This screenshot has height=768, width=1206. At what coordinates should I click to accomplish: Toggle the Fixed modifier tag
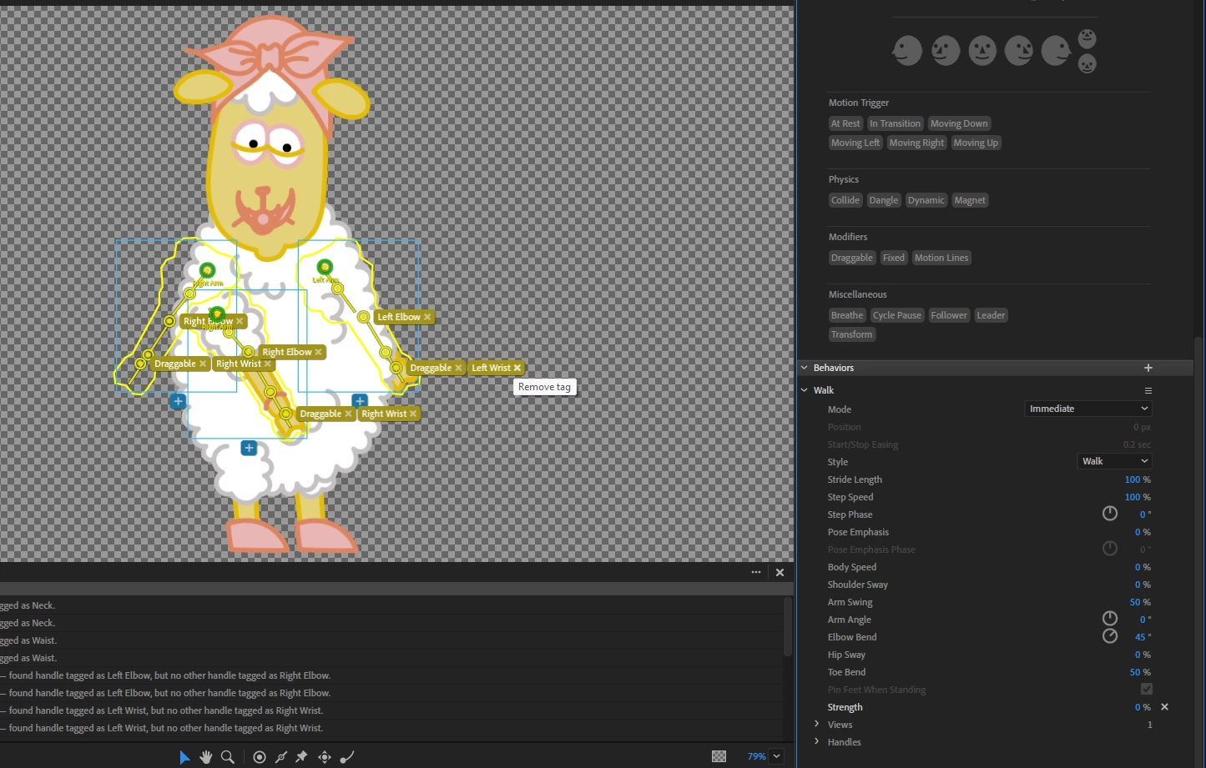tap(894, 258)
